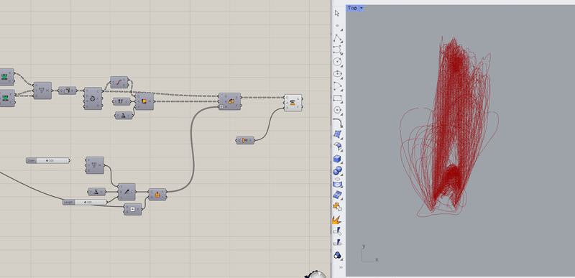Select the Line SDL component node
The height and width of the screenshot is (278, 575).
[126, 192]
